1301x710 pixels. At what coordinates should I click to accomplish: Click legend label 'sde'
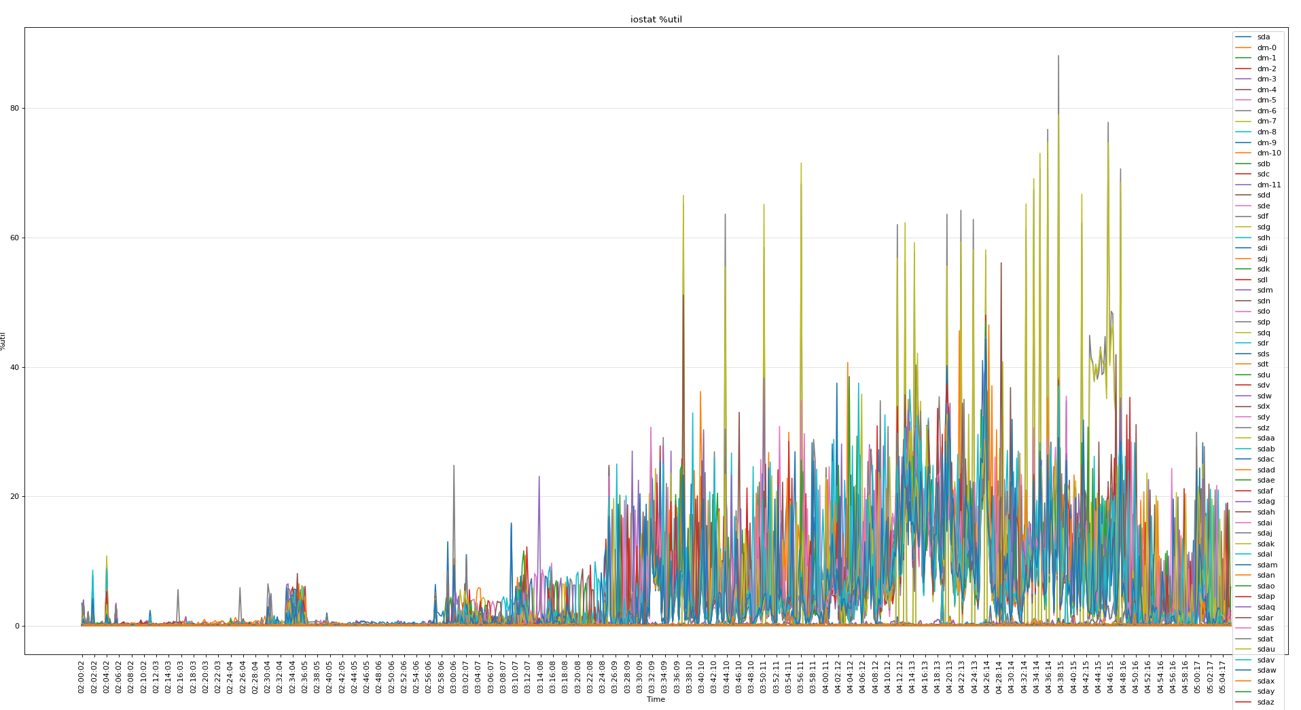[x=1263, y=206]
